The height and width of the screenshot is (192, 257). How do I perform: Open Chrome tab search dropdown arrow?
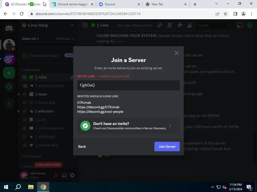pos(217,3)
